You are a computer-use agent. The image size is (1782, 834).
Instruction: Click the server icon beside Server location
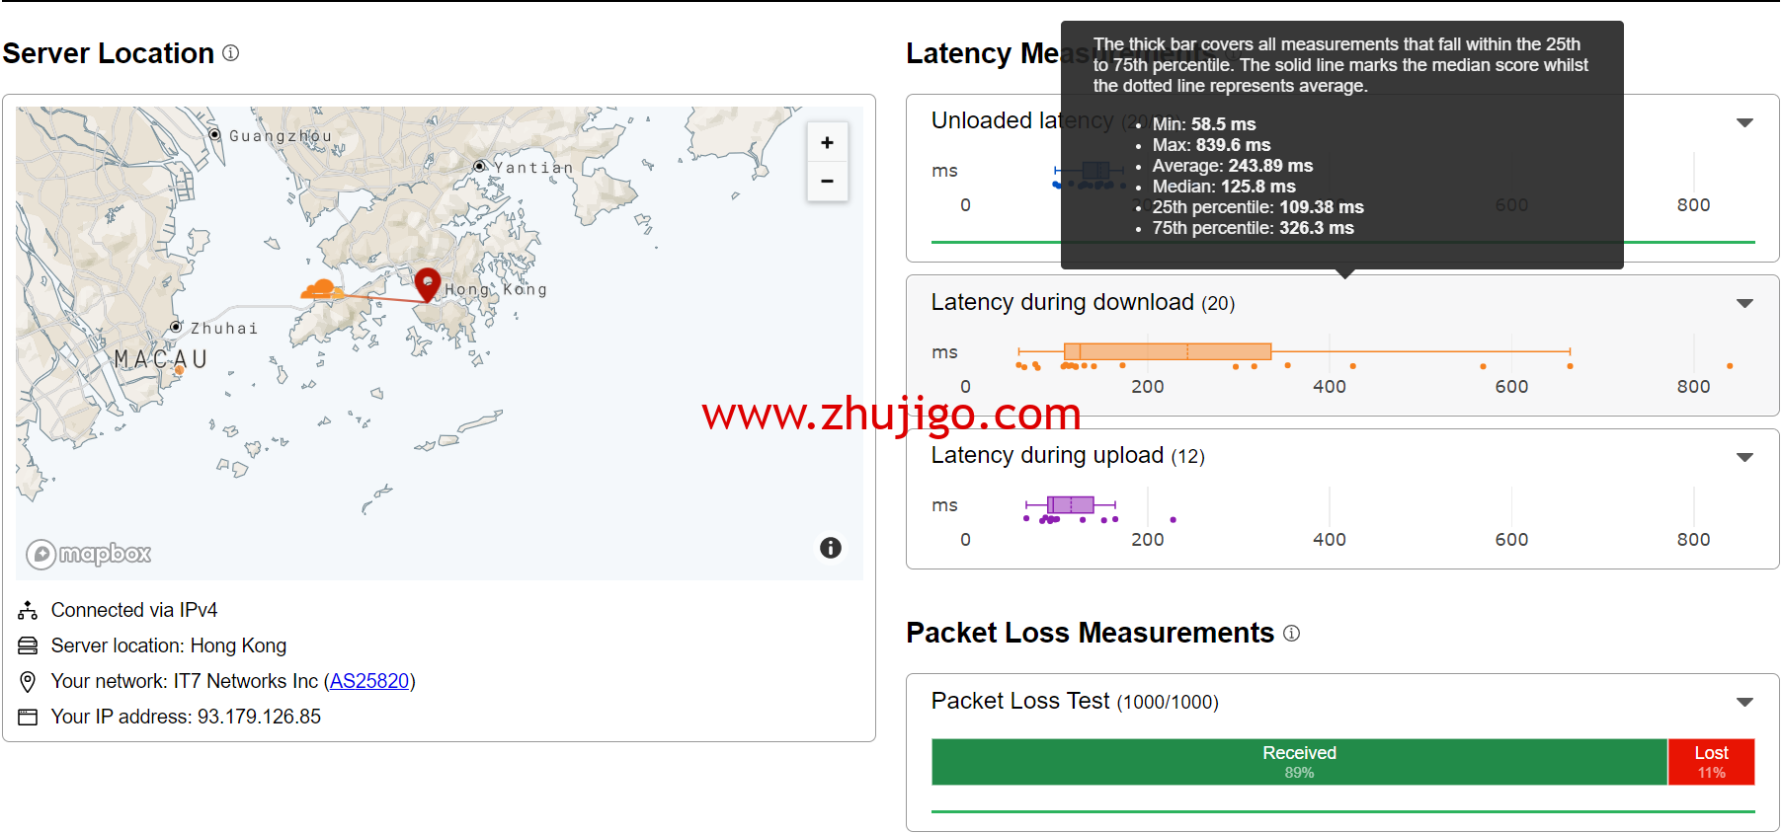(28, 646)
